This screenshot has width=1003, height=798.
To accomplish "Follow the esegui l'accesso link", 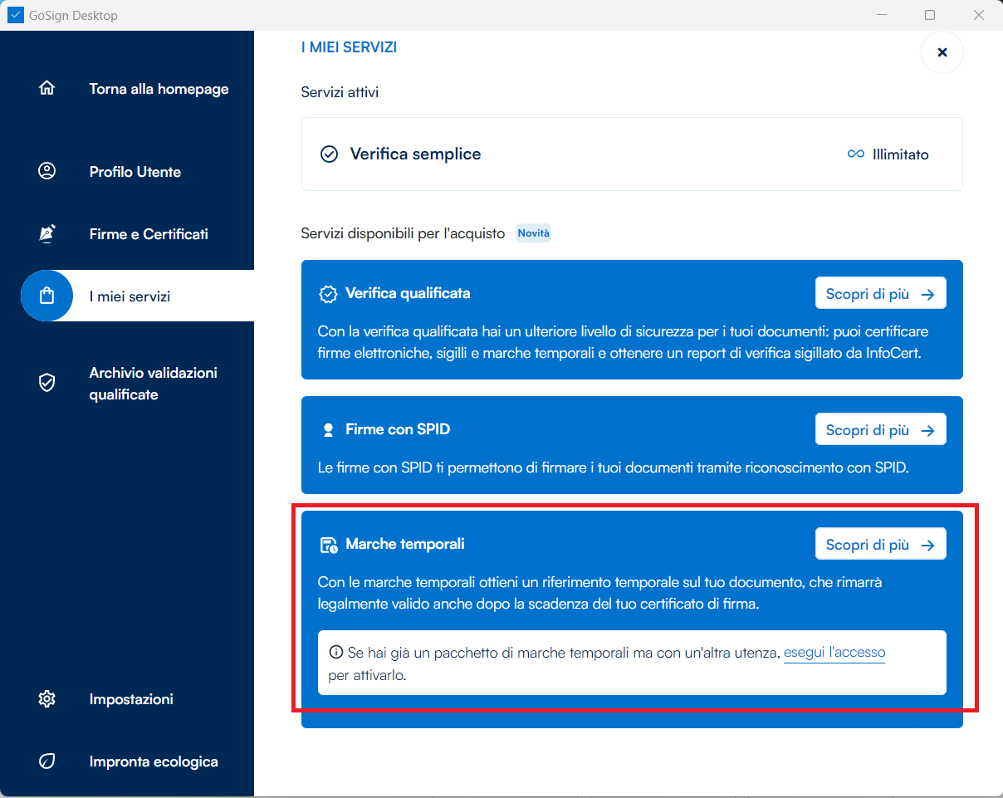I will [x=834, y=653].
